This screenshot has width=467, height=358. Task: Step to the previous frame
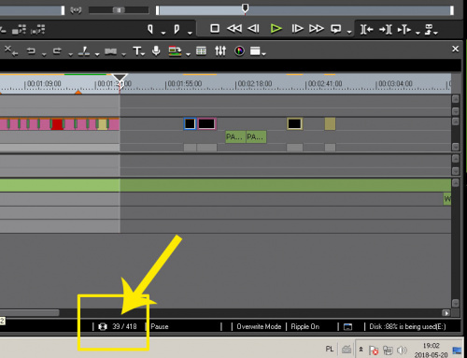click(x=253, y=29)
